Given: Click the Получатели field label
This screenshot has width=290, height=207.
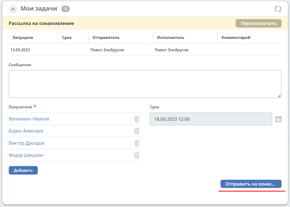Looking at the screenshot, I should [x=20, y=107].
